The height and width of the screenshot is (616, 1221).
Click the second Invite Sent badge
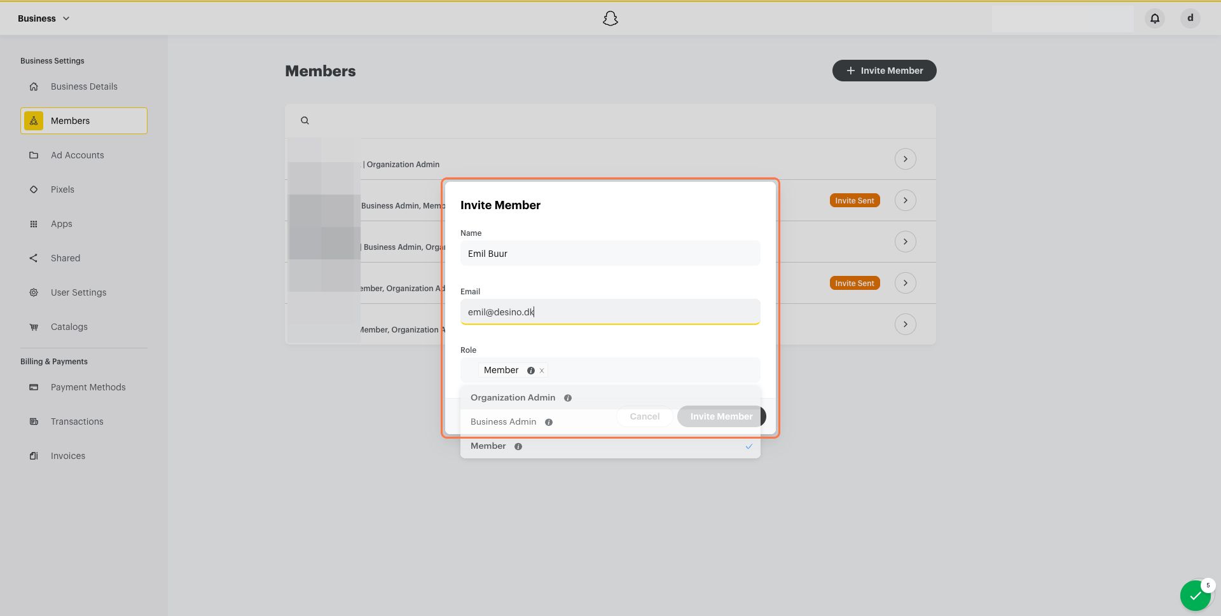click(855, 283)
